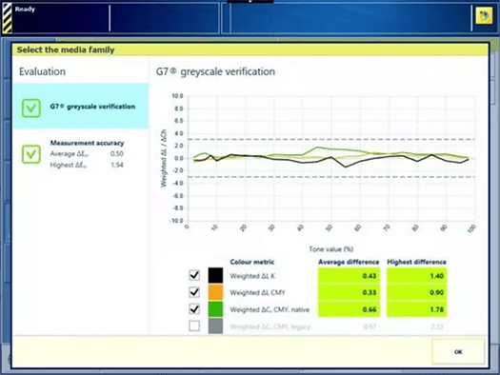Click the Average difference column header
This screenshot has height=375, width=500.
[x=349, y=262]
